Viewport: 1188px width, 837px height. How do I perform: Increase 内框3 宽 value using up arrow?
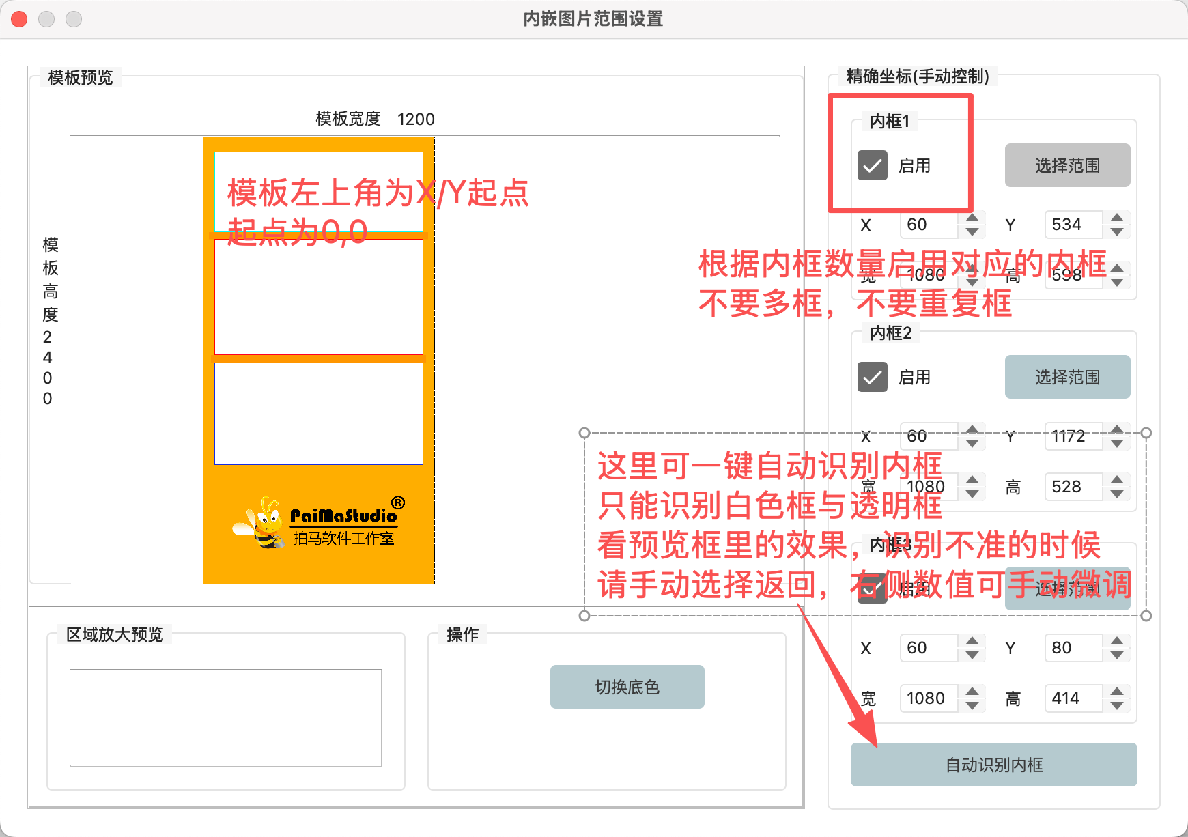click(972, 692)
